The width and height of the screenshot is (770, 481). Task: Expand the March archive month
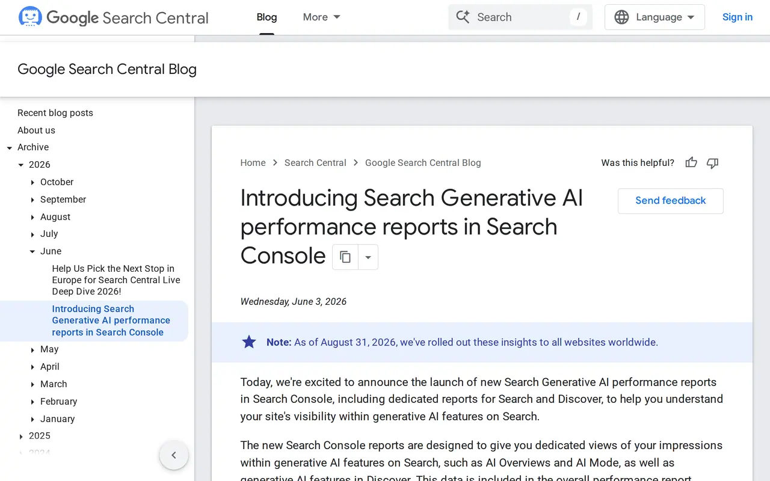click(32, 385)
